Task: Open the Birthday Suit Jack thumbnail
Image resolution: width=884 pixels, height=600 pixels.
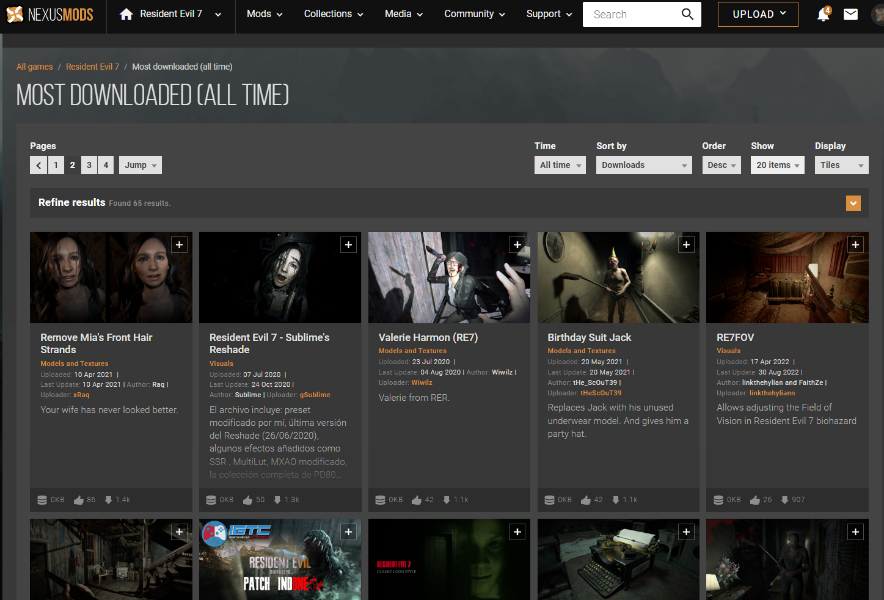Action: point(618,277)
